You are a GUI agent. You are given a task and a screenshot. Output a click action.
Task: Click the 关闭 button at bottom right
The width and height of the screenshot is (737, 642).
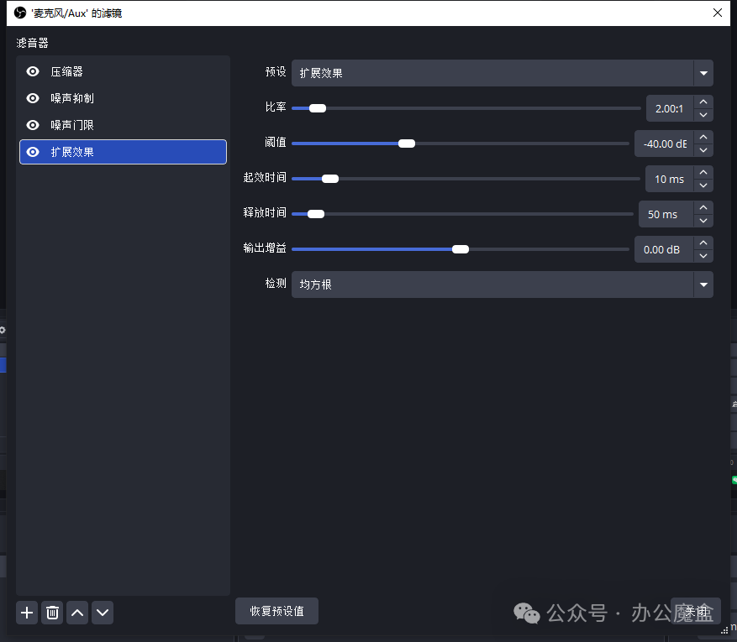tap(695, 612)
